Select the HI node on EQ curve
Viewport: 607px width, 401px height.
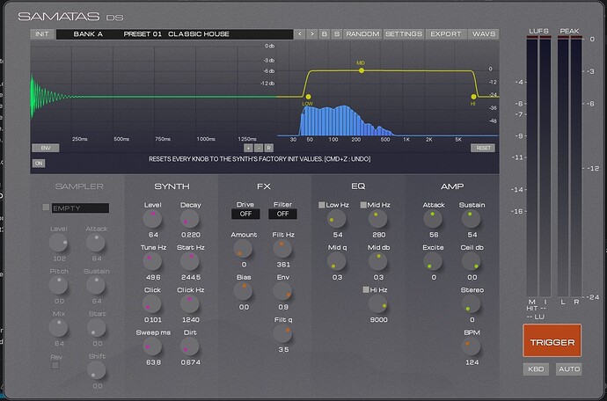(x=473, y=97)
